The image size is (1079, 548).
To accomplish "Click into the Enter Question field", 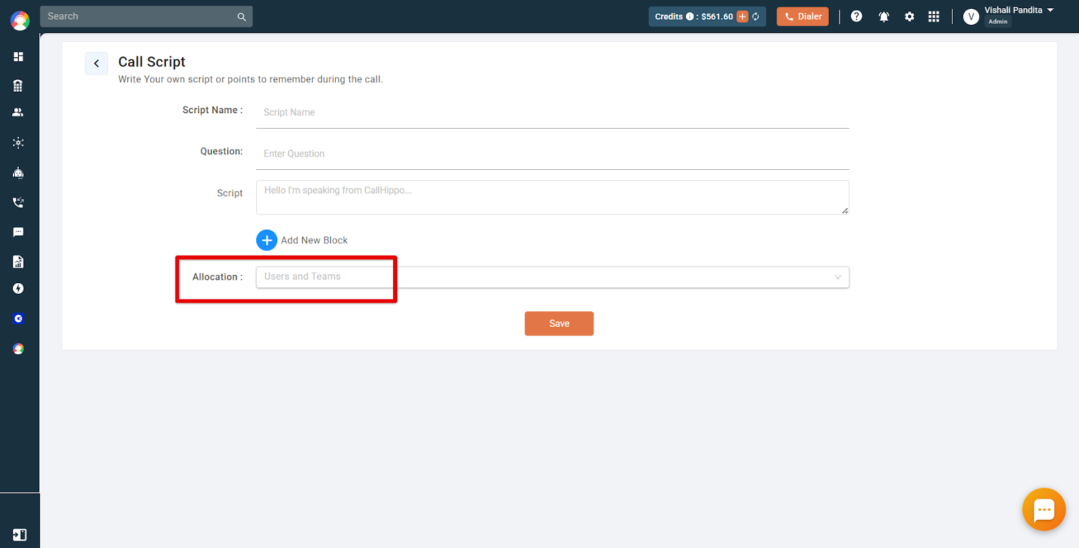I will [x=552, y=154].
